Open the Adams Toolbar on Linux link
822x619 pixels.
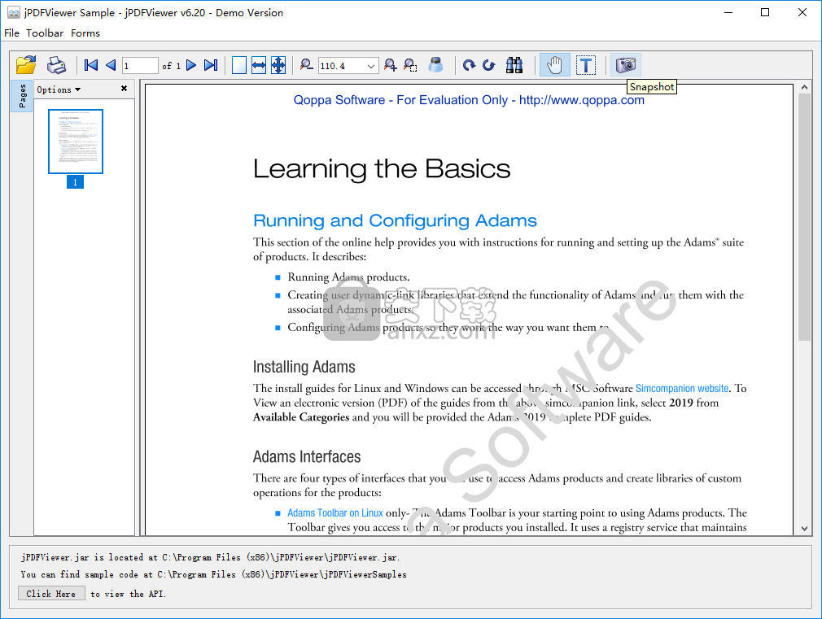pos(335,513)
